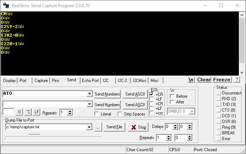Image resolution: width=246 pixels, height=154 pixels.
Task: Open the second send-string dropdown
Action: tap(89, 104)
